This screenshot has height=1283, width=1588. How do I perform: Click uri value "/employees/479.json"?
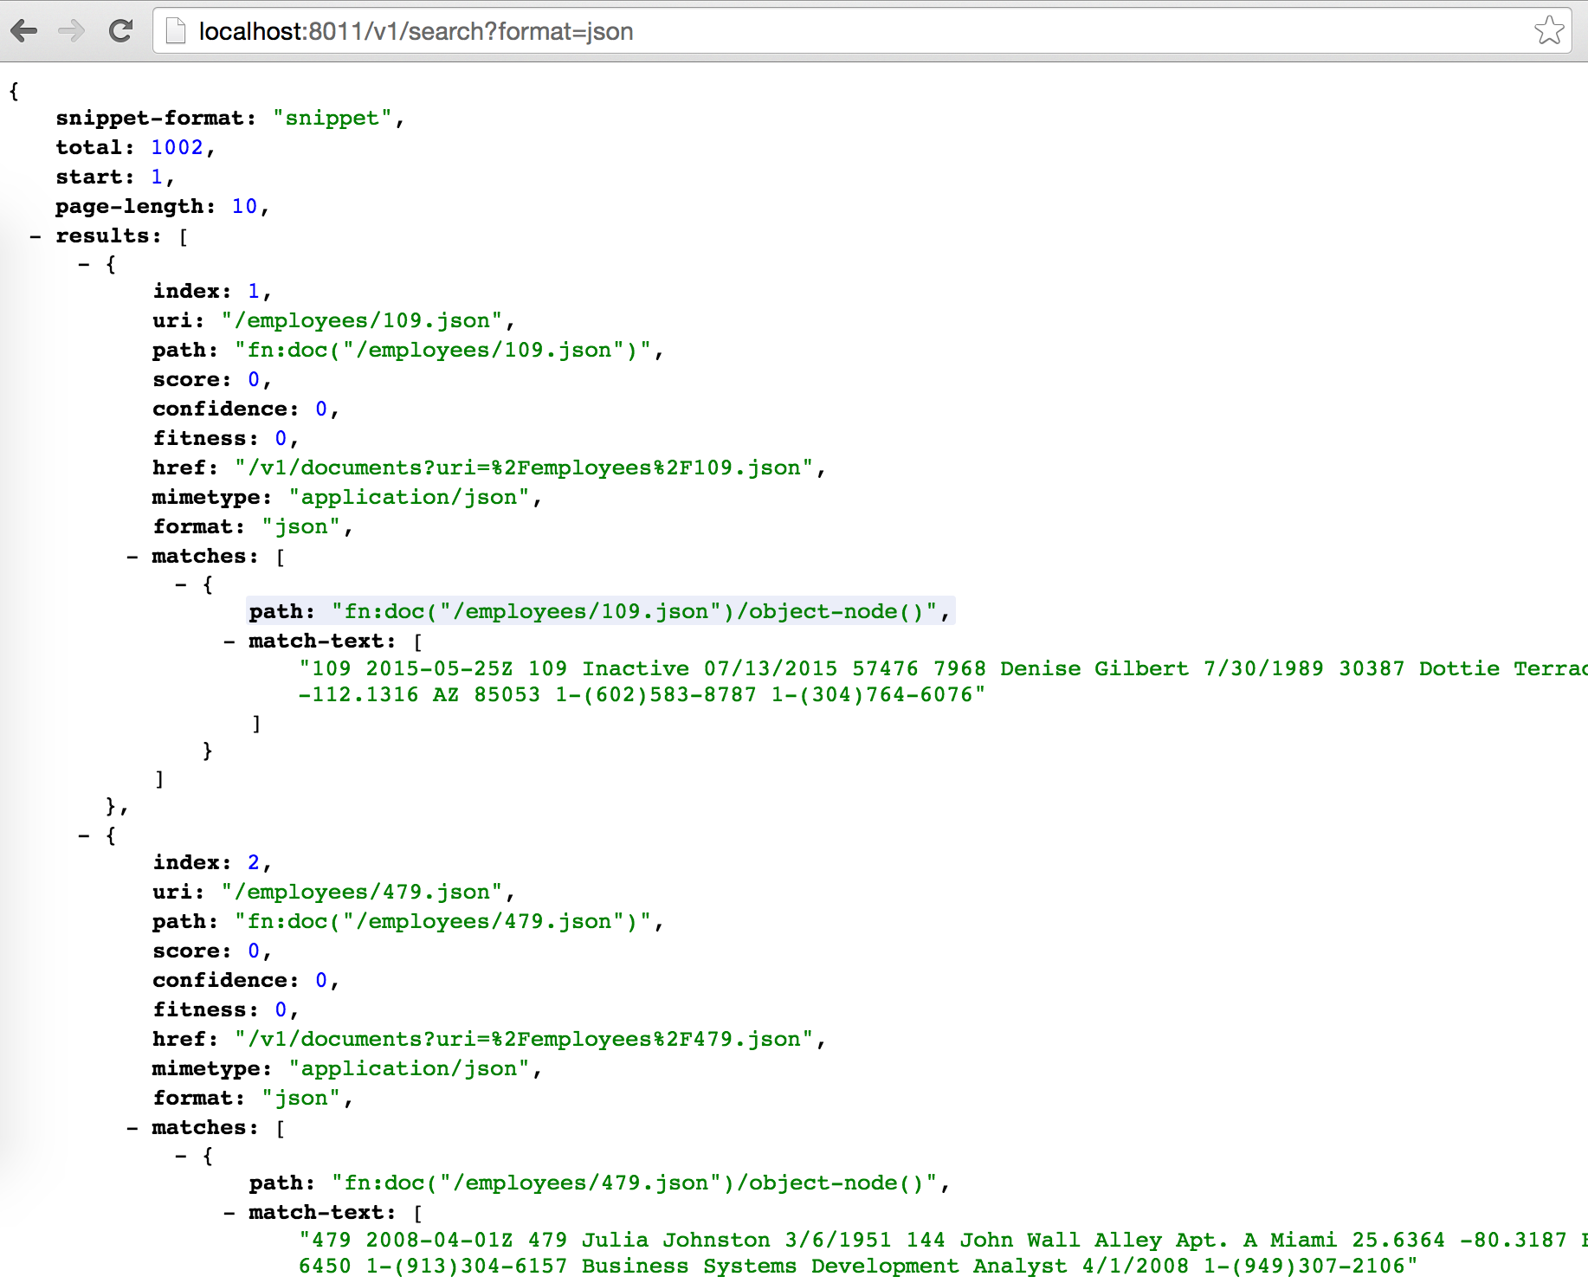[x=362, y=892]
